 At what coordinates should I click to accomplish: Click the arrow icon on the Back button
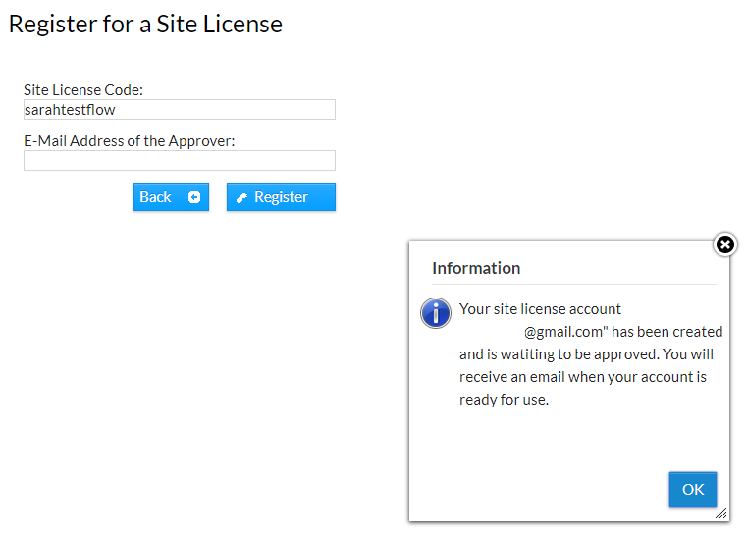(x=194, y=197)
